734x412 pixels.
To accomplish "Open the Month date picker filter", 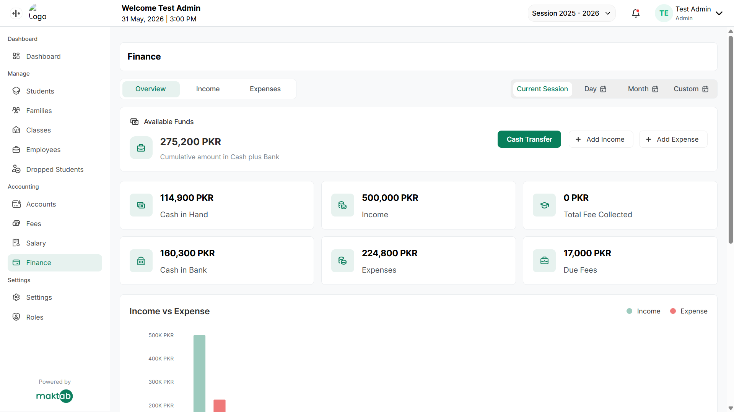I will [643, 89].
